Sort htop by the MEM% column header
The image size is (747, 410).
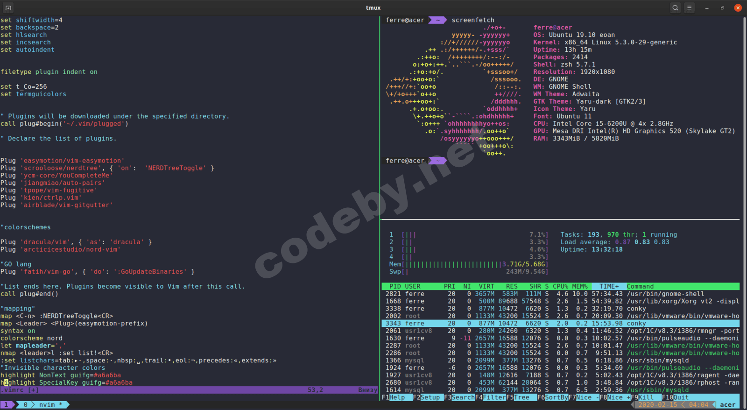pos(580,286)
